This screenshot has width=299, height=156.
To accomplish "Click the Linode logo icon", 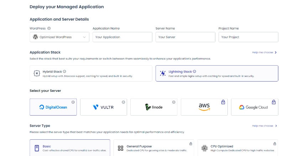I will [148, 107].
